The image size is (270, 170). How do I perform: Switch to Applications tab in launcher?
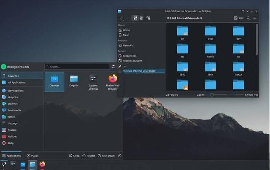click(x=11, y=156)
